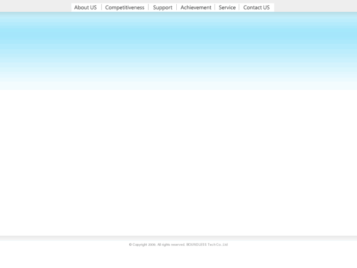Select Support in the navigation bar
This screenshot has height=268, width=357.
pos(163,7)
